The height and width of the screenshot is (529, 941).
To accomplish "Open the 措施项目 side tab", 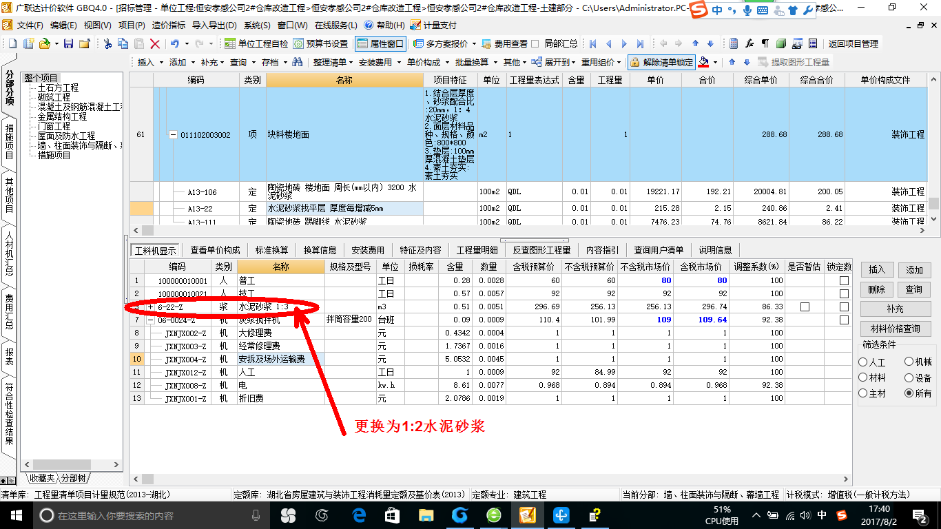I will pos(9,141).
